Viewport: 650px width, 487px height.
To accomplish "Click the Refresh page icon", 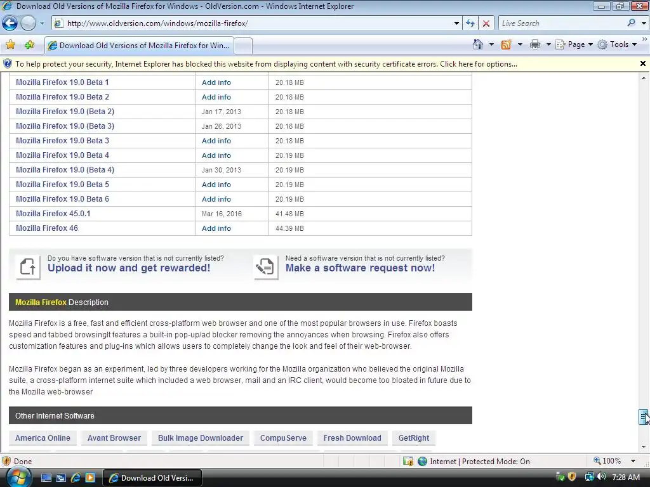I will click(x=470, y=23).
